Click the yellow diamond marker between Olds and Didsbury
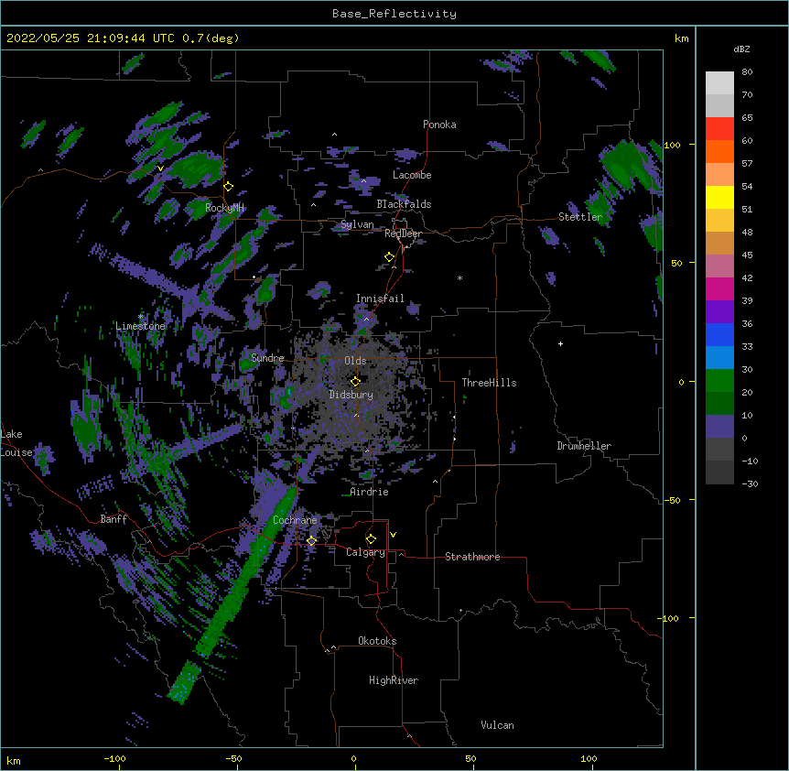The width and height of the screenshot is (789, 771). 355,381
